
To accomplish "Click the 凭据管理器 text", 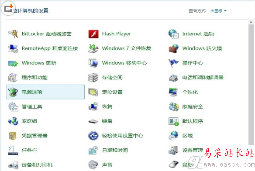I will (34, 136).
